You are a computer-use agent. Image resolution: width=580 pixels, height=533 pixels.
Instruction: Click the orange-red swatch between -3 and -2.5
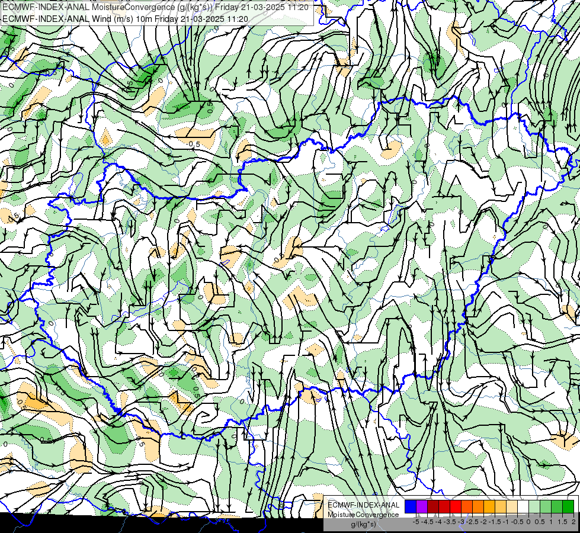467,506
